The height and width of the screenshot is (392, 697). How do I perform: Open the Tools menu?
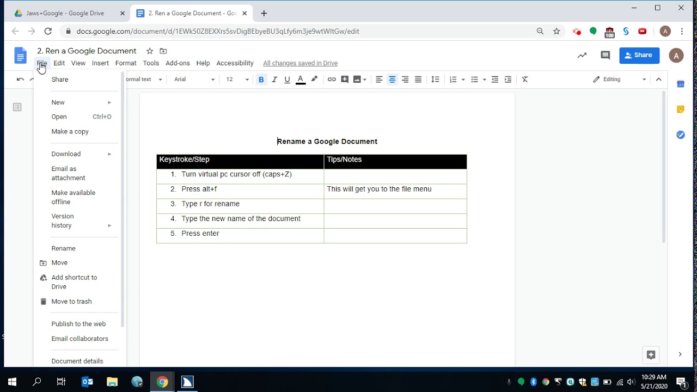151,63
